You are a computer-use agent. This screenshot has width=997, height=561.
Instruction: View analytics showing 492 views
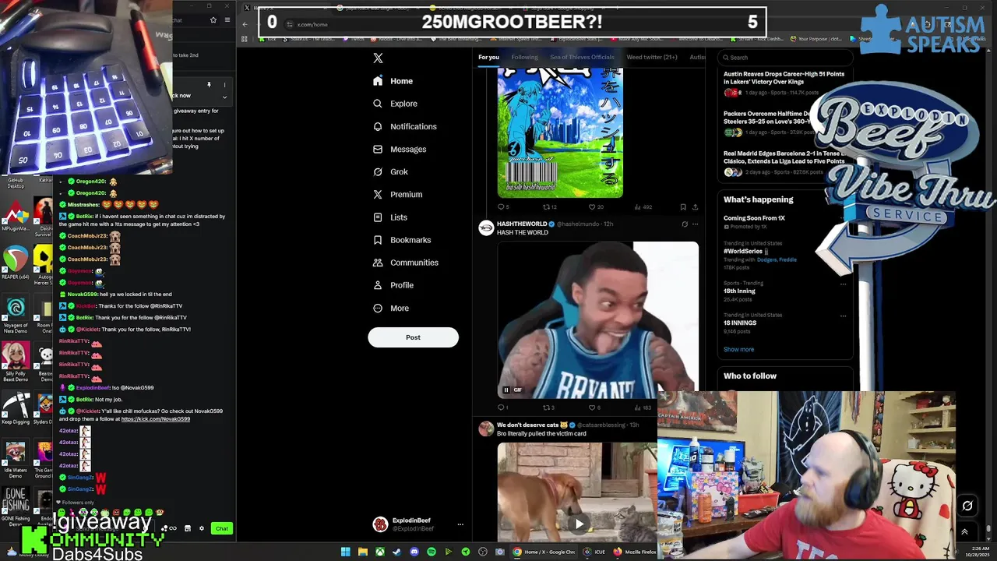[643, 207]
